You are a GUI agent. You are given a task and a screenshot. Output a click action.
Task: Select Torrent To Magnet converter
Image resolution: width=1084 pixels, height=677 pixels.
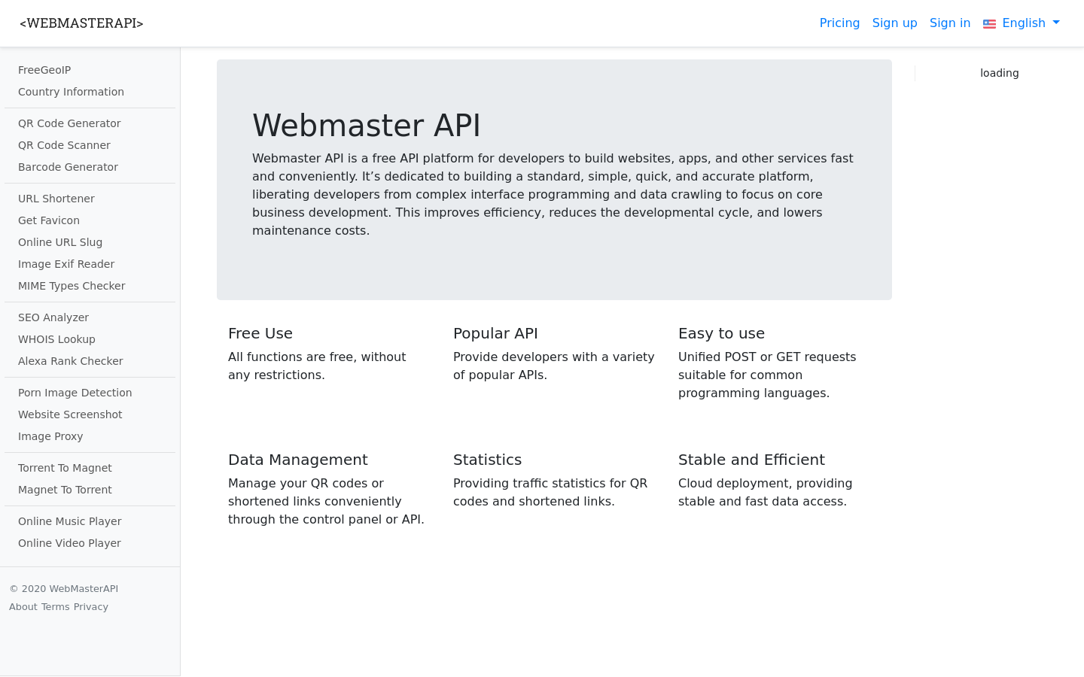(65, 468)
